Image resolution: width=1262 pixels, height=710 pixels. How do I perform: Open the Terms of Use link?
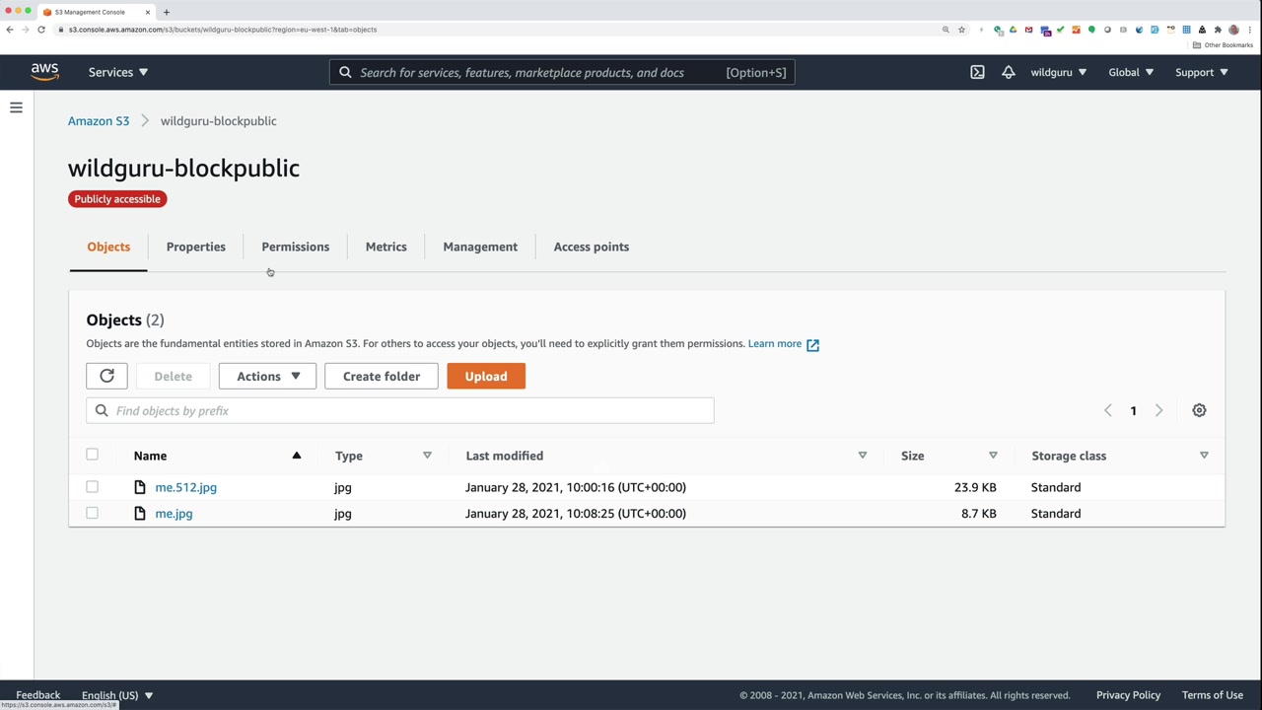tap(1213, 695)
